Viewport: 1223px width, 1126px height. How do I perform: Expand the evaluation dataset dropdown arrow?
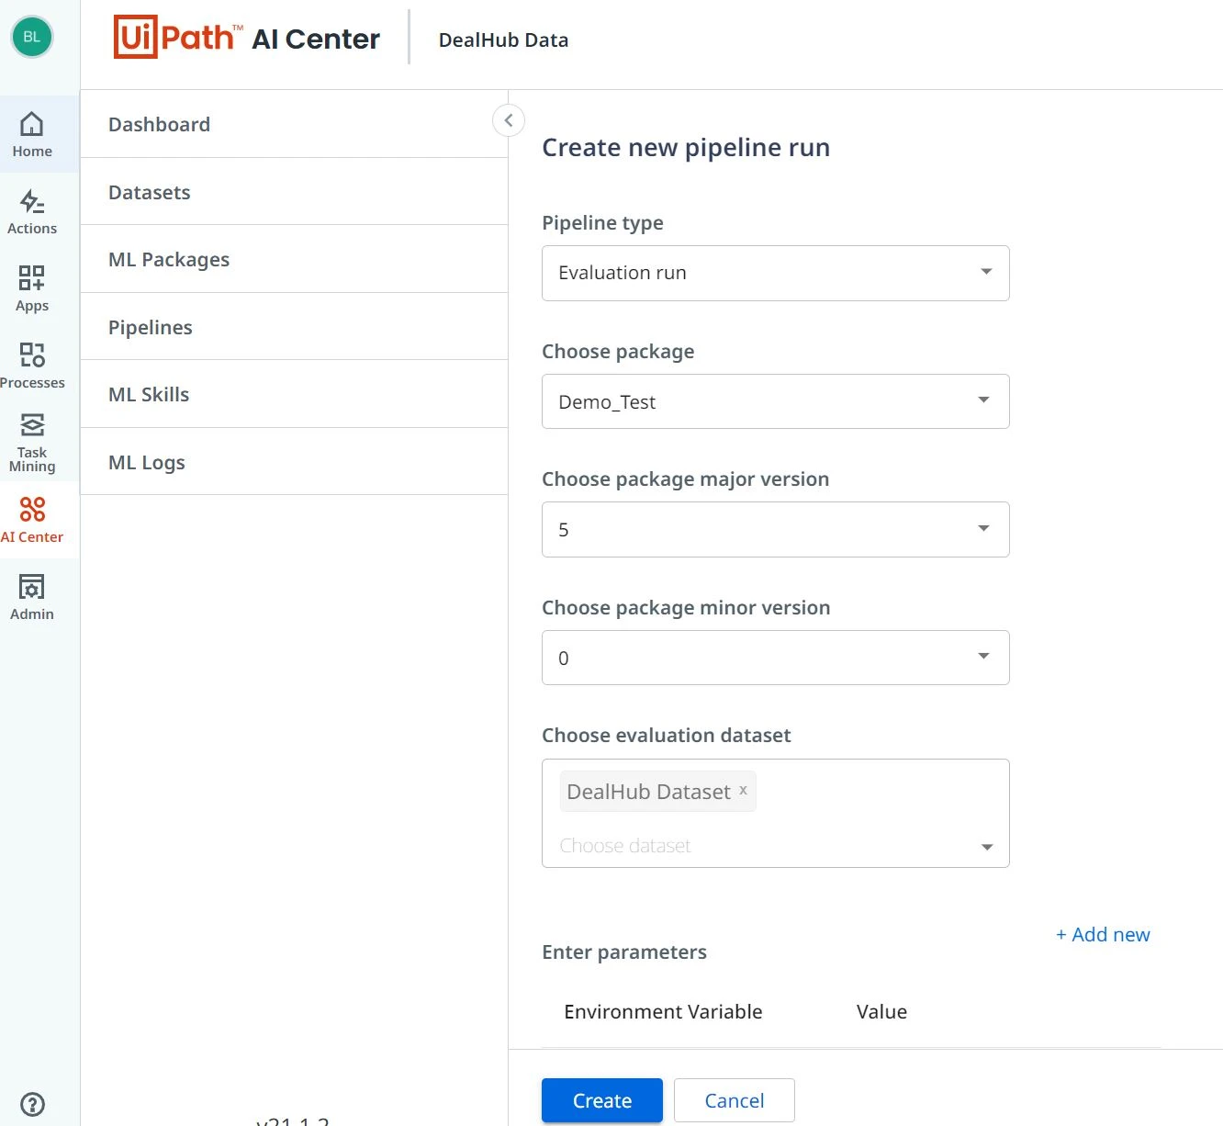coord(987,847)
